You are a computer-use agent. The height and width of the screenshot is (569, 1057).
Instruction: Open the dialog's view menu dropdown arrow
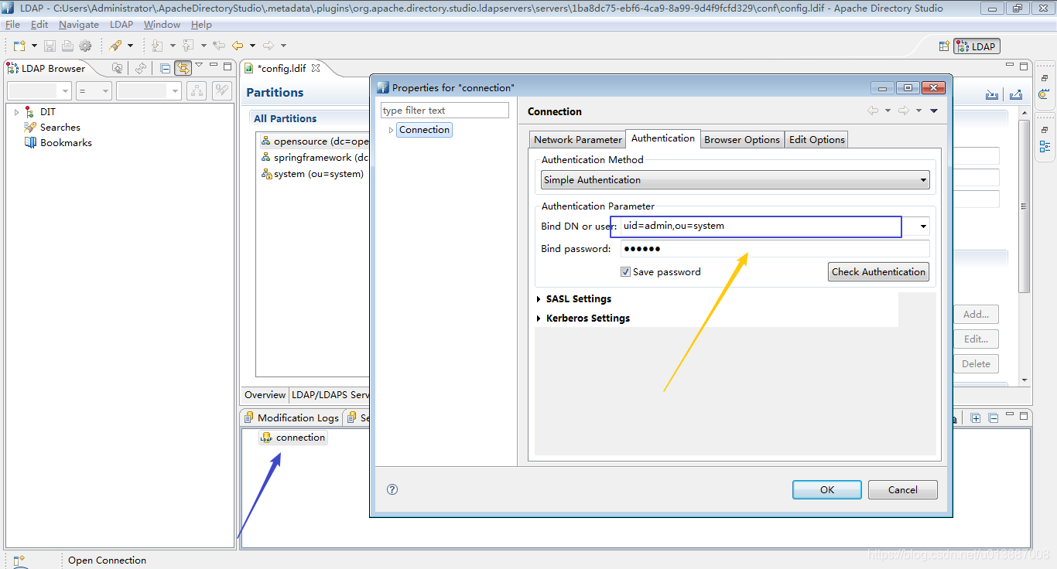pyautogui.click(x=934, y=111)
